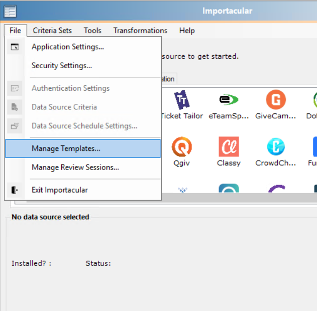The height and width of the screenshot is (311, 317).
Task: Click the 'Status:' label
Action: click(98, 263)
